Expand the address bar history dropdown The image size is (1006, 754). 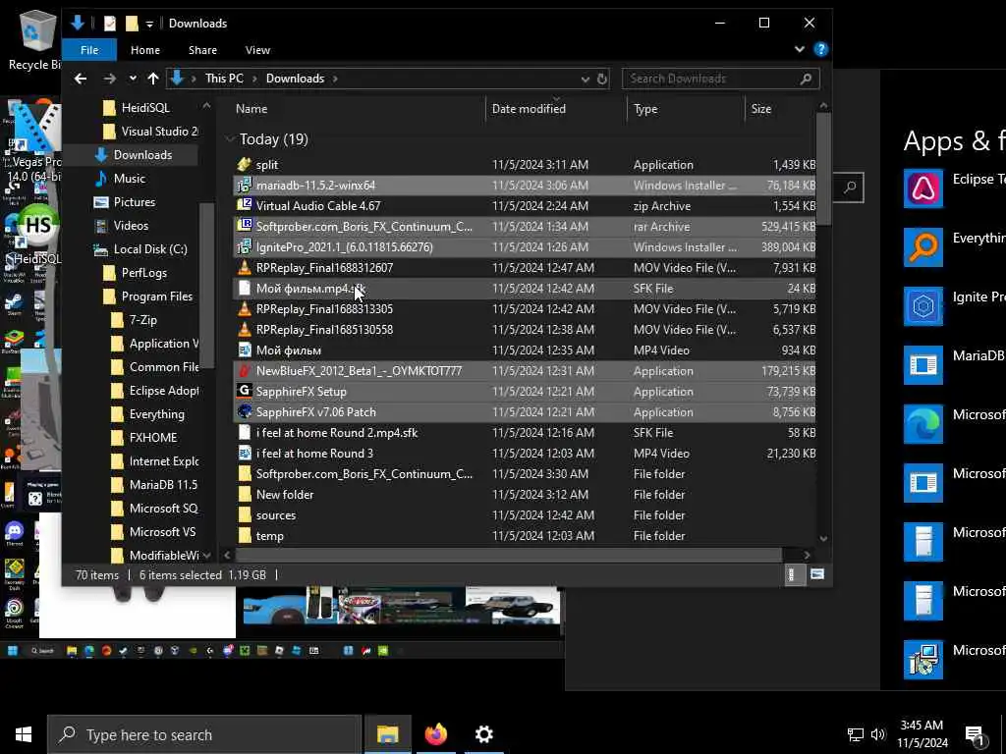(586, 79)
